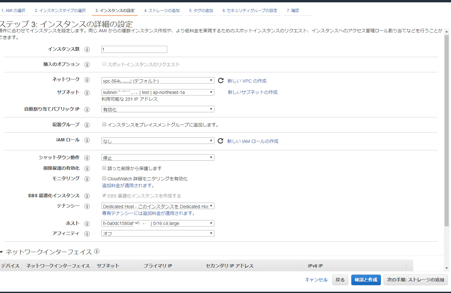Image resolution: width=451 pixels, height=293 pixels.
Task: Open 新しい VPC の作成 link
Action: click(247, 81)
